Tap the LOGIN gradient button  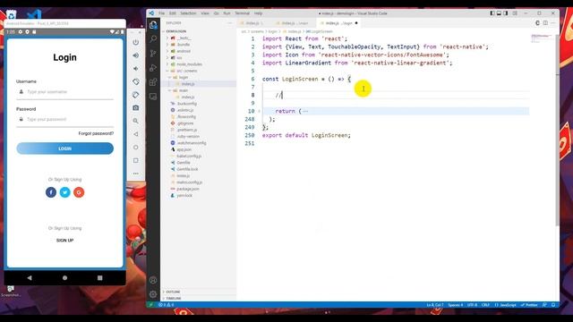tap(64, 148)
